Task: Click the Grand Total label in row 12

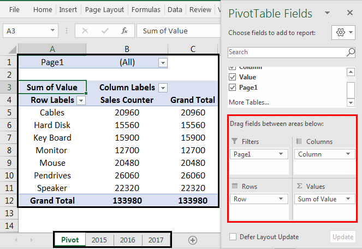Action: (52, 201)
